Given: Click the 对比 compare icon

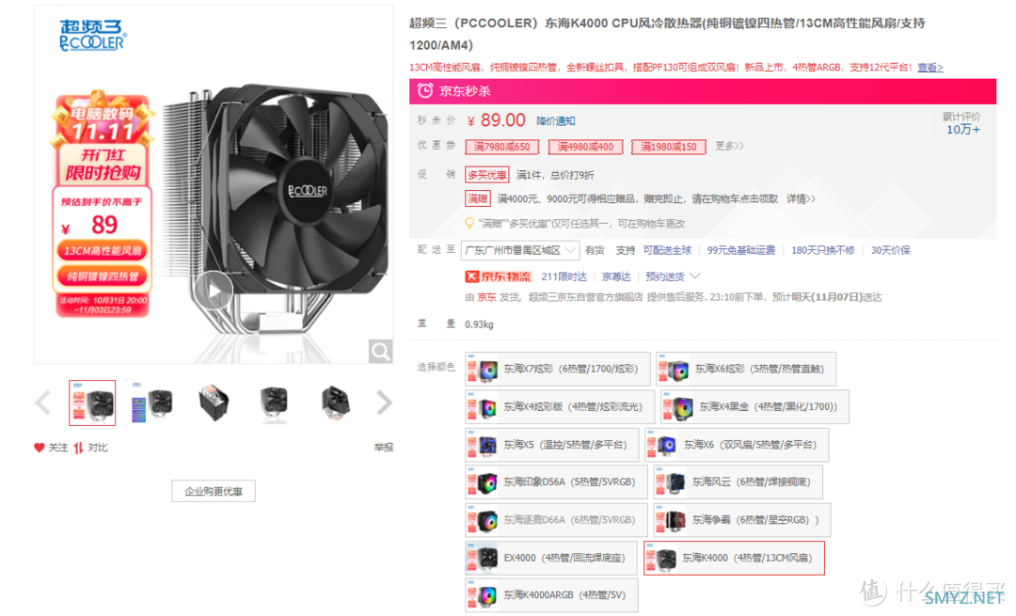Looking at the screenshot, I should coord(78,448).
